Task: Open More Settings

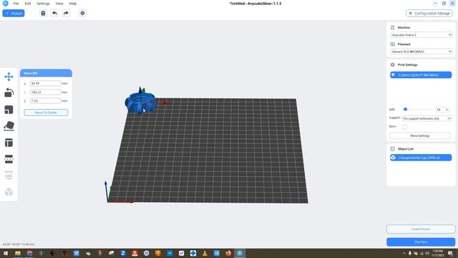Action: pyautogui.click(x=420, y=135)
